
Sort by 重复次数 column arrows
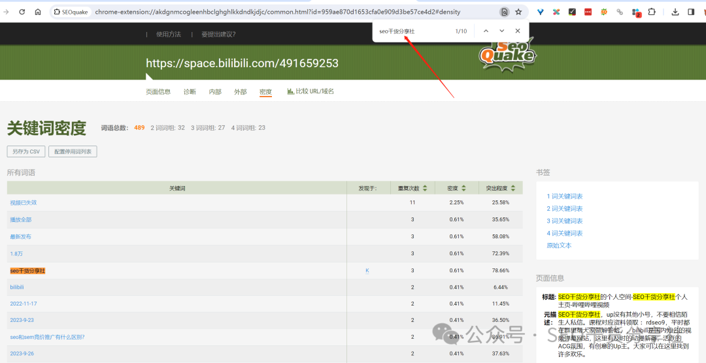pyautogui.click(x=425, y=188)
